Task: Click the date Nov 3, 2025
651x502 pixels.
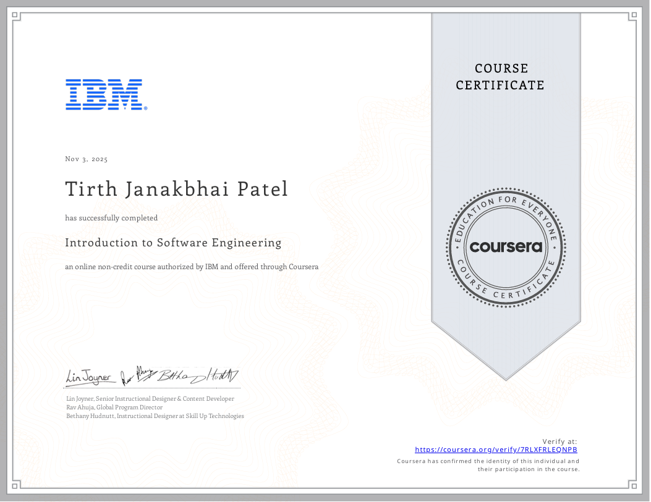Action: [x=86, y=159]
